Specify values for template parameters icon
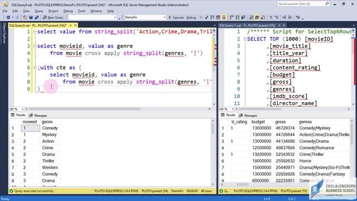 (x=298, y=17)
